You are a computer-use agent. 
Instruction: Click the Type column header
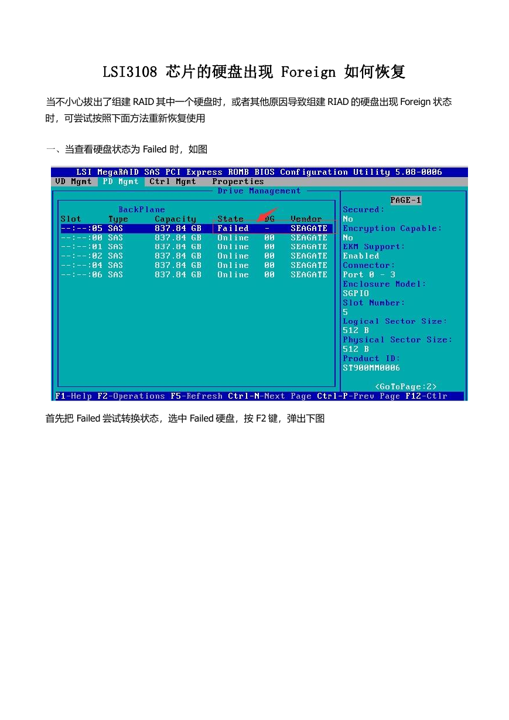click(x=118, y=219)
